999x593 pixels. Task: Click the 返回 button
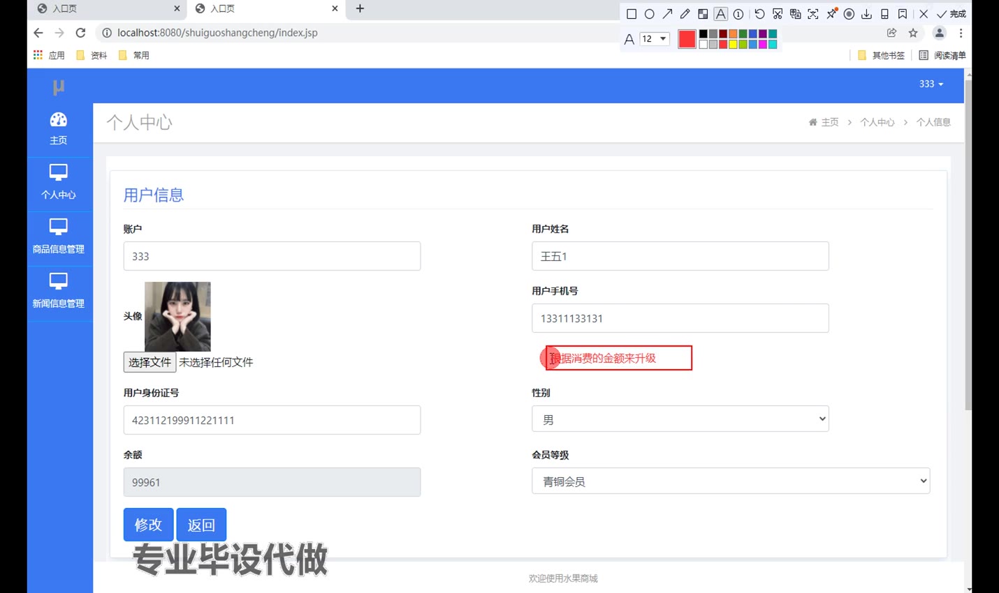(x=201, y=525)
